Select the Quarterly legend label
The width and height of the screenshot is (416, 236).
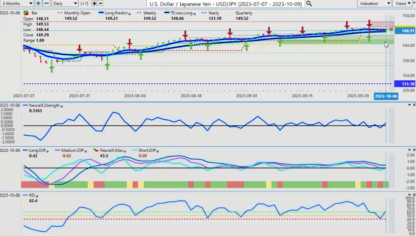pyautogui.click(x=244, y=13)
